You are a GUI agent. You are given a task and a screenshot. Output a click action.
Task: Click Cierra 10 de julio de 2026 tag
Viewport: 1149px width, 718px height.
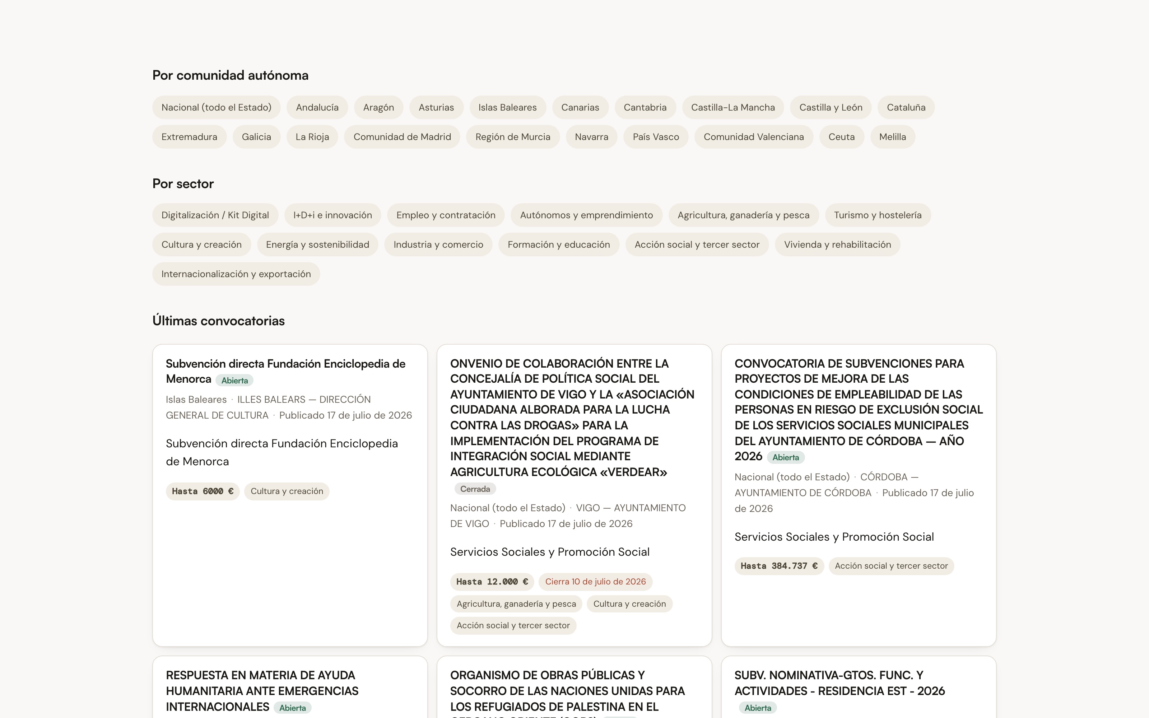tap(595, 582)
